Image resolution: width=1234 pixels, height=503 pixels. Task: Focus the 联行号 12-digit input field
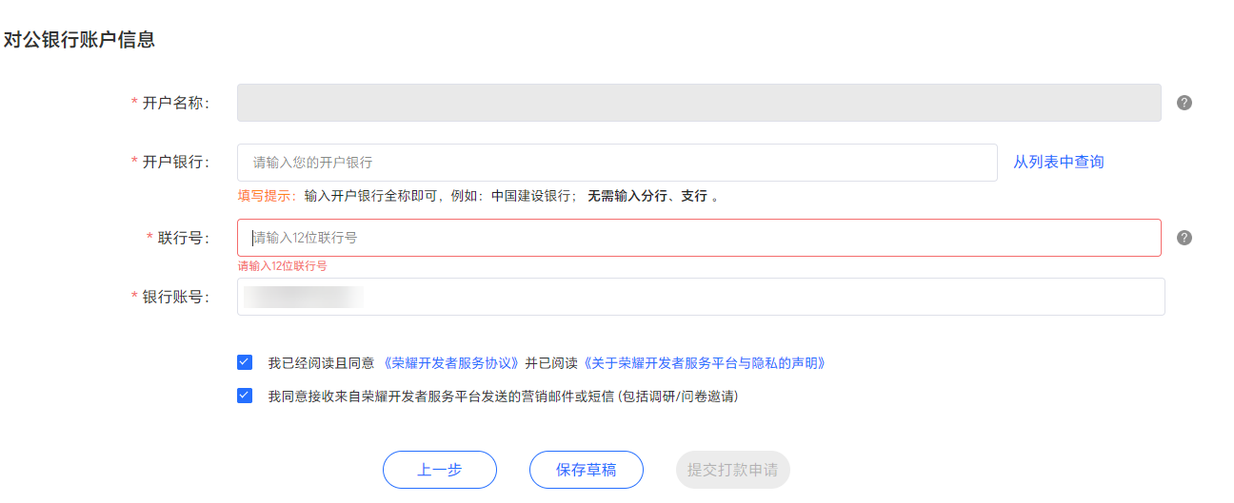click(699, 238)
